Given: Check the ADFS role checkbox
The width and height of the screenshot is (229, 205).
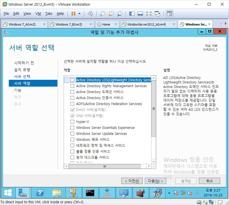Looking at the screenshot, I should (x=72, y=104).
